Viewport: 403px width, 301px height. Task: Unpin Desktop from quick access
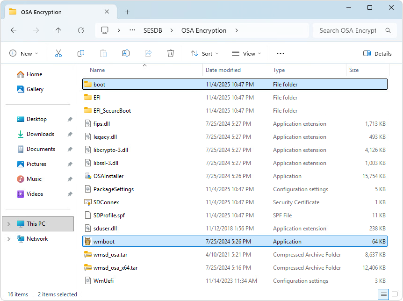(70, 119)
